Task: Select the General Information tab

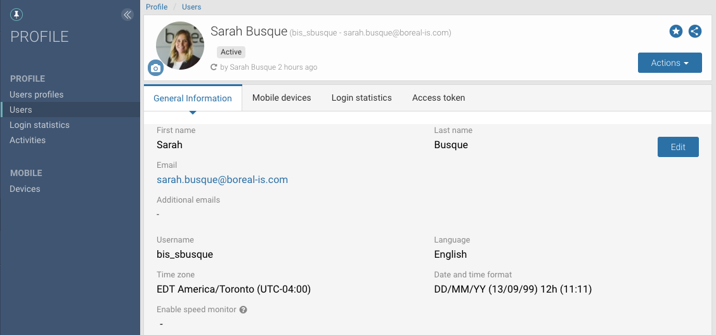Action: click(x=193, y=98)
